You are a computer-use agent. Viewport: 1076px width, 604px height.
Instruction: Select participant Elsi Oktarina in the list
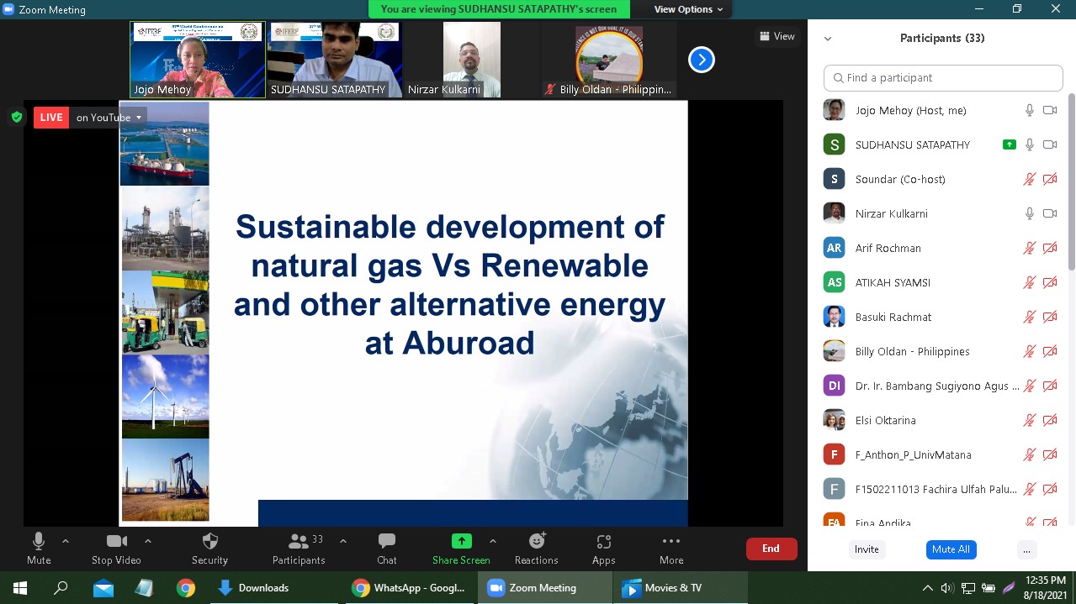coord(940,420)
